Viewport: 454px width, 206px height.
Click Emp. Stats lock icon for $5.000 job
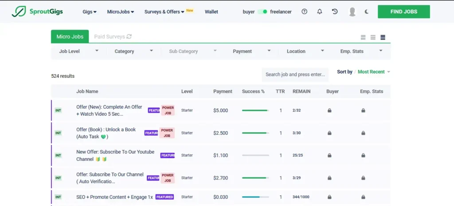pos(363,110)
